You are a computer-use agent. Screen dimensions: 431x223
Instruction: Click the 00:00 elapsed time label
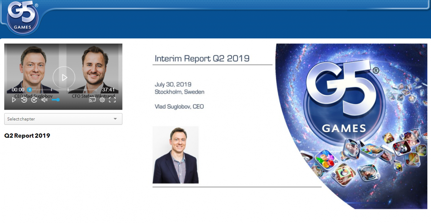point(18,90)
